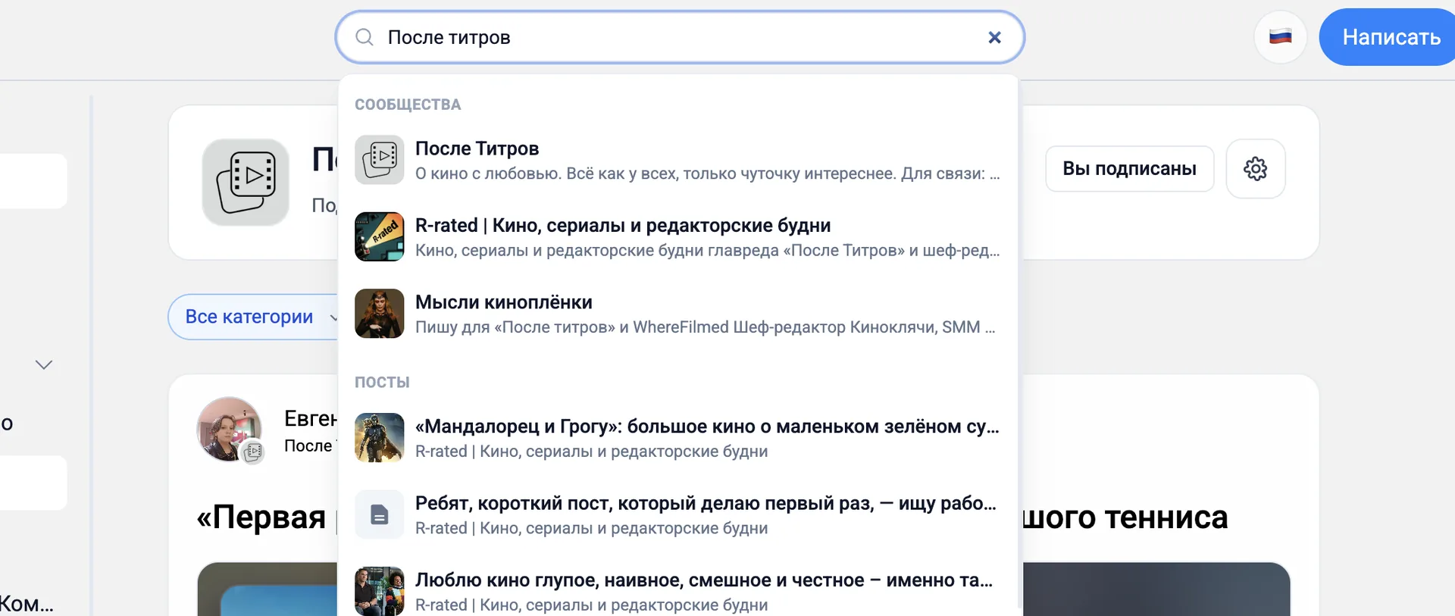Open the Мысли киноплёнки community avatar
Image resolution: width=1455 pixels, height=616 pixels.
pyautogui.click(x=379, y=313)
